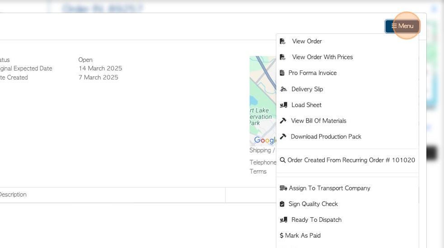Screen dimensions: 444x248
Task: Click the View Order With Prices PDF icon
Action: [283, 57]
